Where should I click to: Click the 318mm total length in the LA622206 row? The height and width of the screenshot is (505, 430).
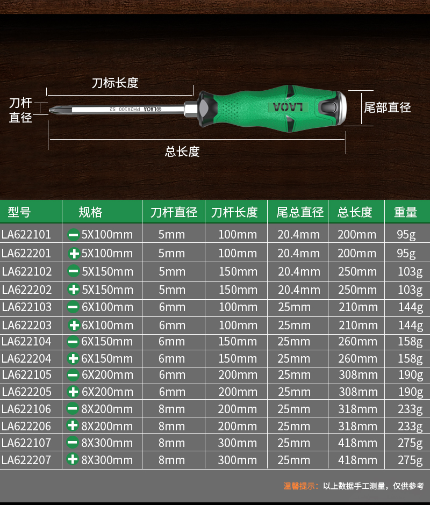point(357,427)
